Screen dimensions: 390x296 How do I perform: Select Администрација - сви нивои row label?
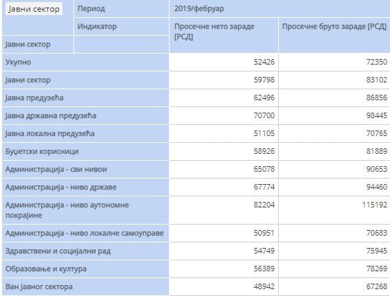click(85, 170)
